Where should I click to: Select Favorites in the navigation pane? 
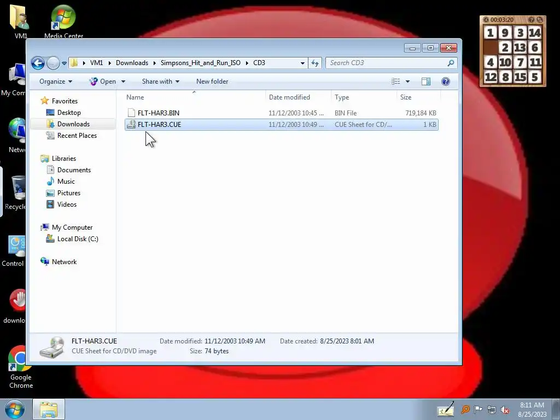pyautogui.click(x=65, y=101)
